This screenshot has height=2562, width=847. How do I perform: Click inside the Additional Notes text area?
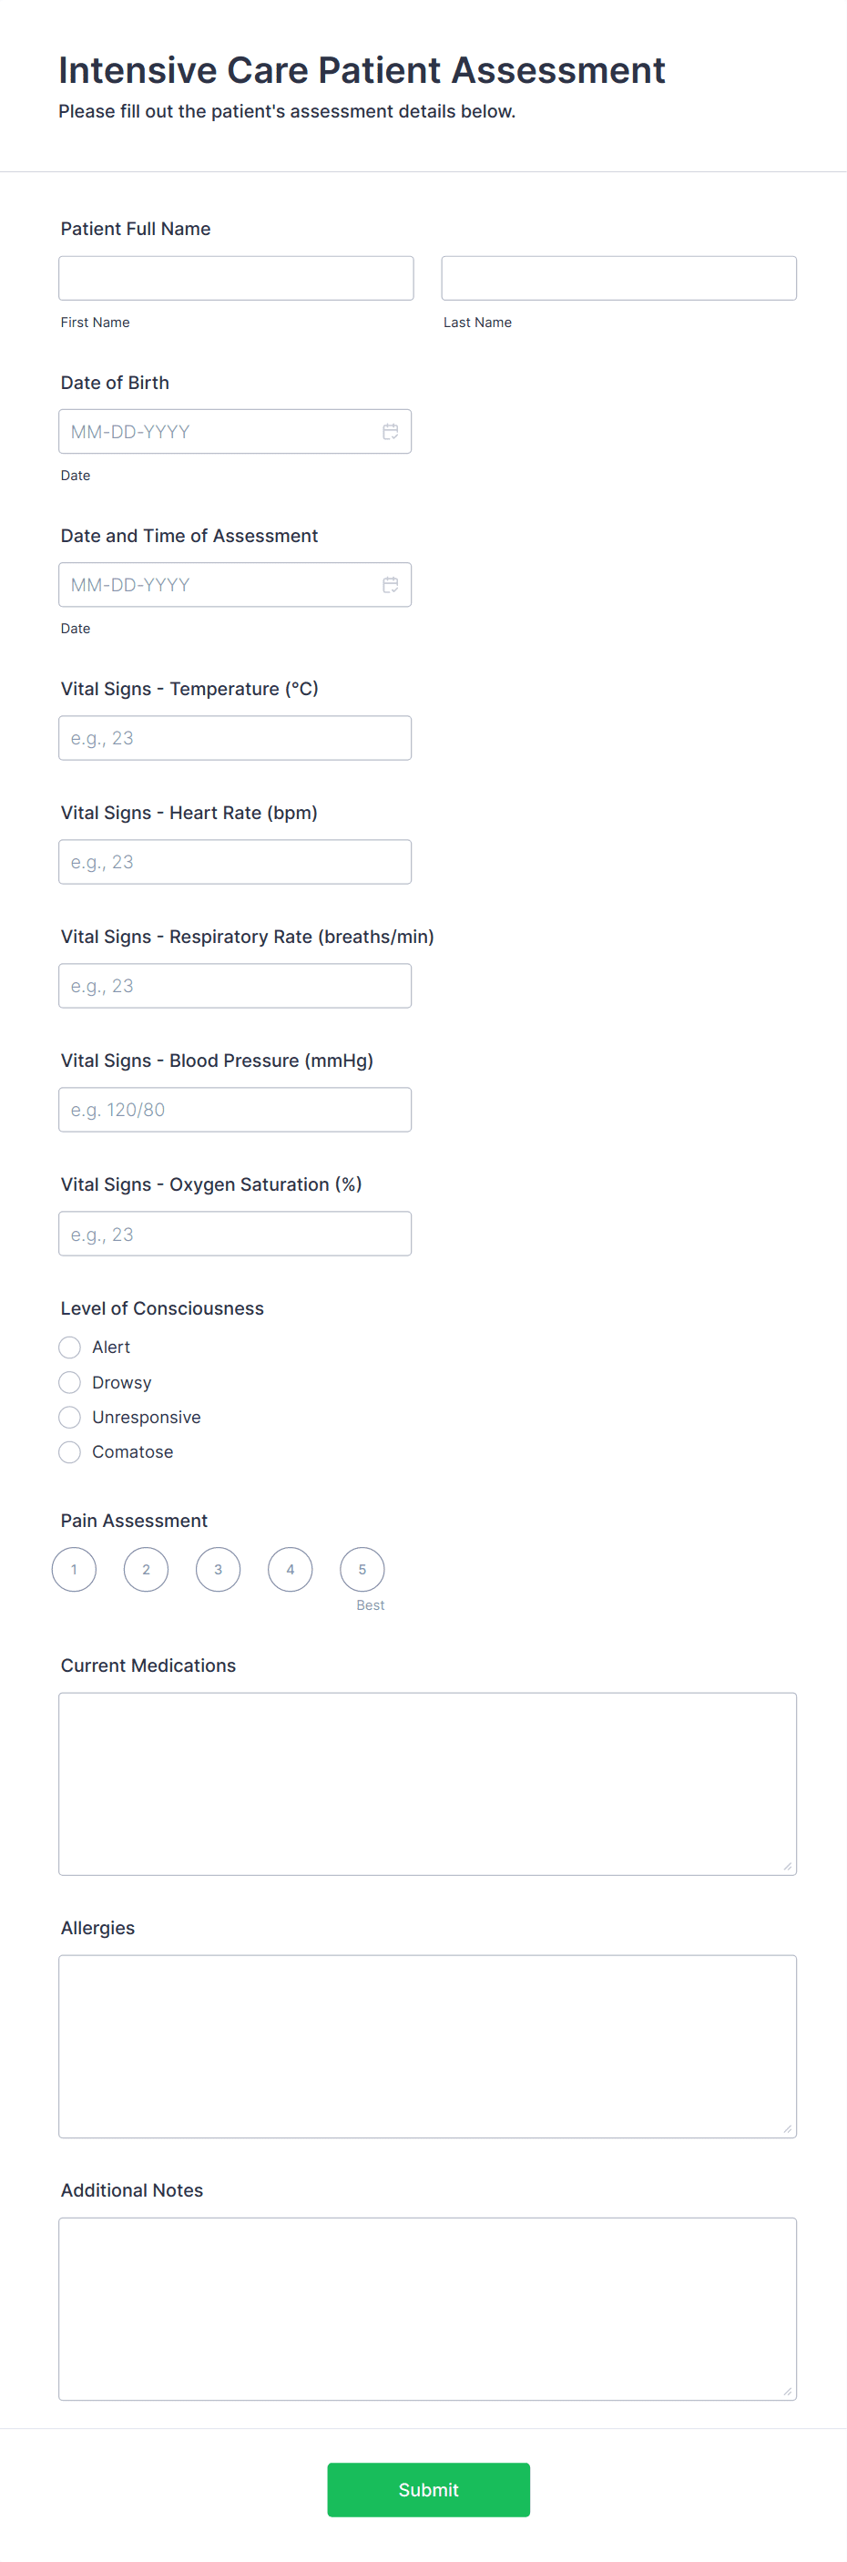427,2308
